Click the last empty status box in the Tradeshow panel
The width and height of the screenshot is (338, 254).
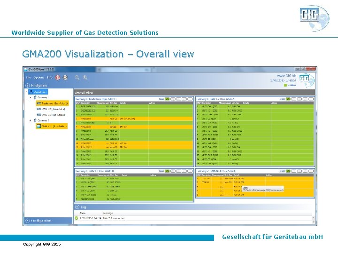click(x=190, y=99)
